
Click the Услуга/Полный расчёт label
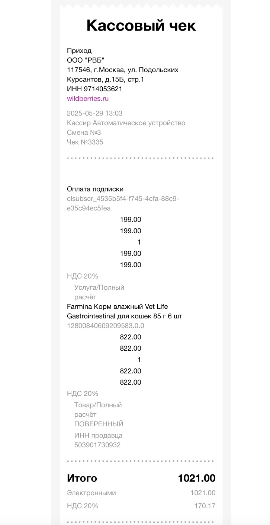tap(99, 292)
